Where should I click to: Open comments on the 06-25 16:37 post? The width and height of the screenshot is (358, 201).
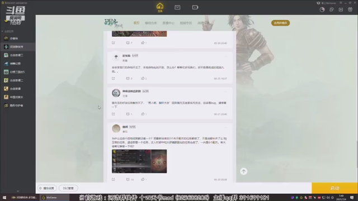[x=129, y=78]
